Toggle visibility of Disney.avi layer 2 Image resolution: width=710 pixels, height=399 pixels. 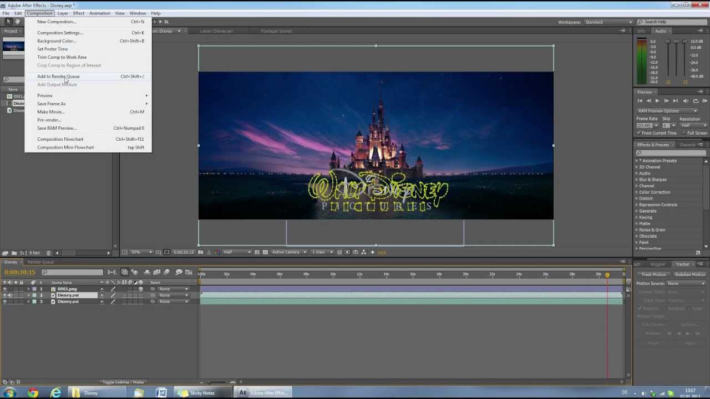[5, 295]
